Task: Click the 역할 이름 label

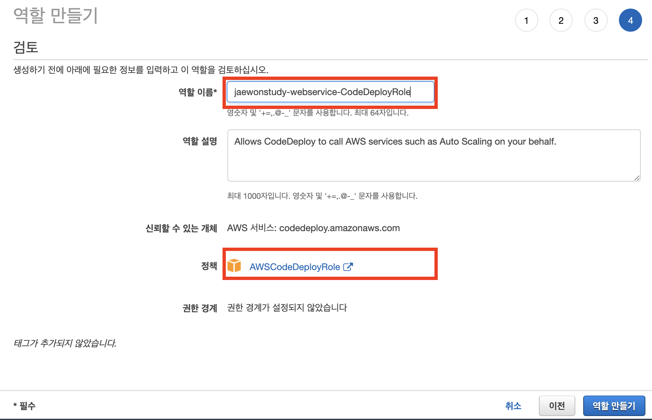Action: [x=198, y=92]
